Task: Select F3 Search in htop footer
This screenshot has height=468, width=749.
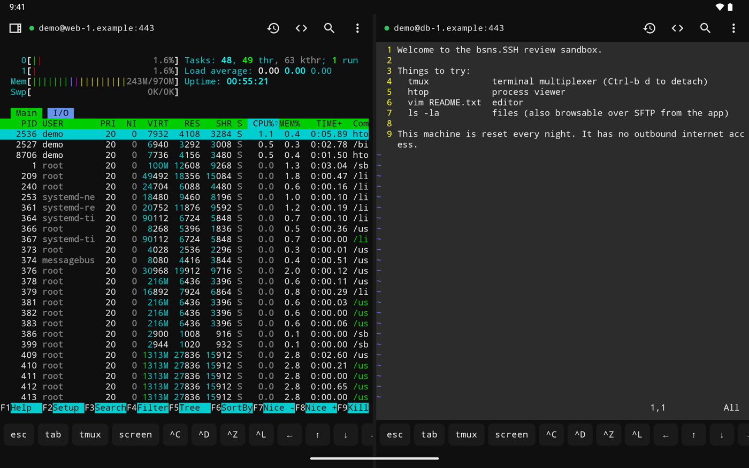Action: point(105,408)
